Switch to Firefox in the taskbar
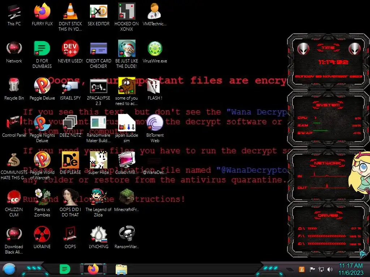 93,269
